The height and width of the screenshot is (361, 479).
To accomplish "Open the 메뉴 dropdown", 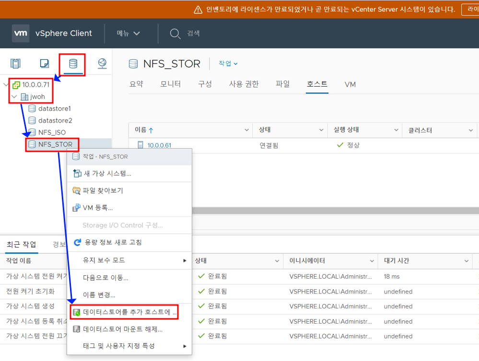I will pyautogui.click(x=128, y=33).
